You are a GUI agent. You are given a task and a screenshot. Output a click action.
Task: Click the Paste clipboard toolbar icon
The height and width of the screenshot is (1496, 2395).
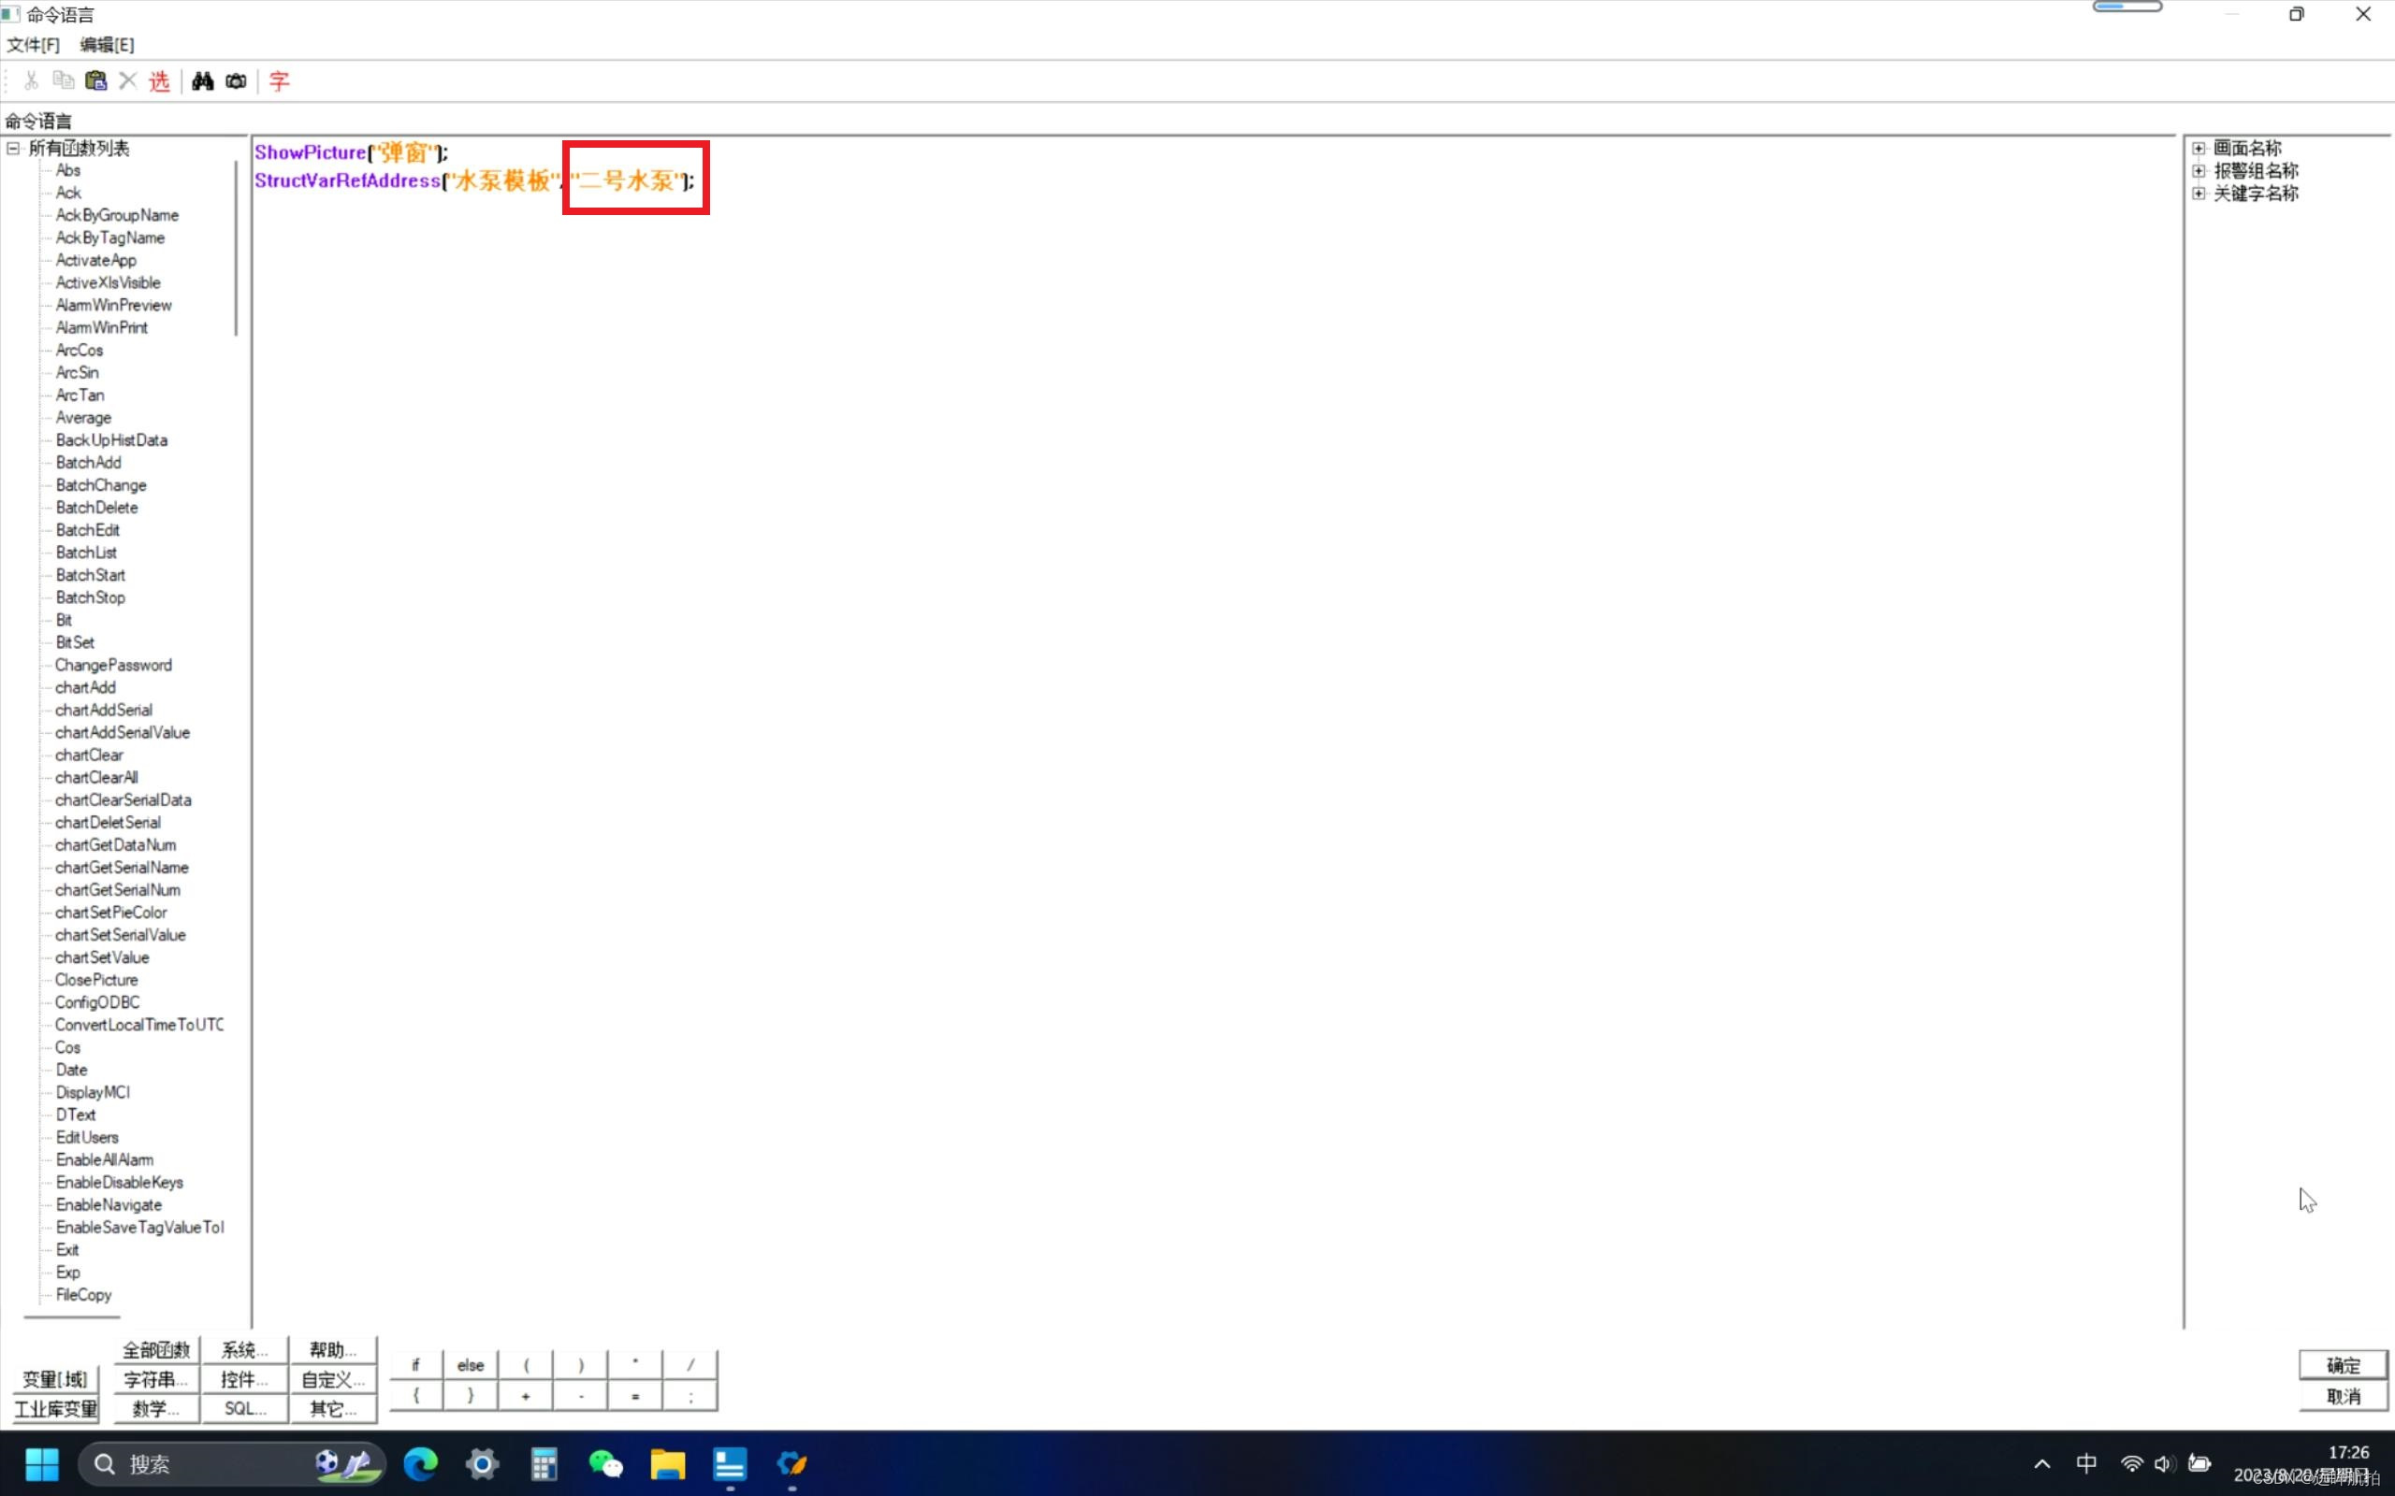pos(96,81)
